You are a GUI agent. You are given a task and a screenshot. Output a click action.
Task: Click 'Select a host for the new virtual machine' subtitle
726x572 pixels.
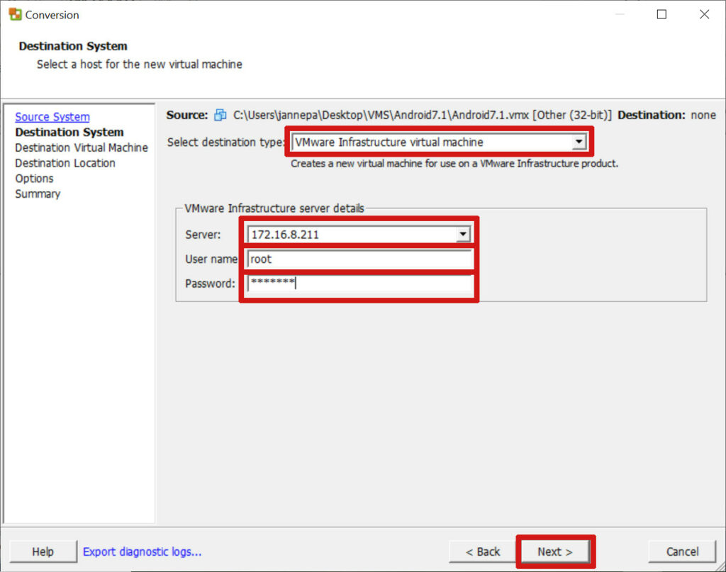point(140,65)
